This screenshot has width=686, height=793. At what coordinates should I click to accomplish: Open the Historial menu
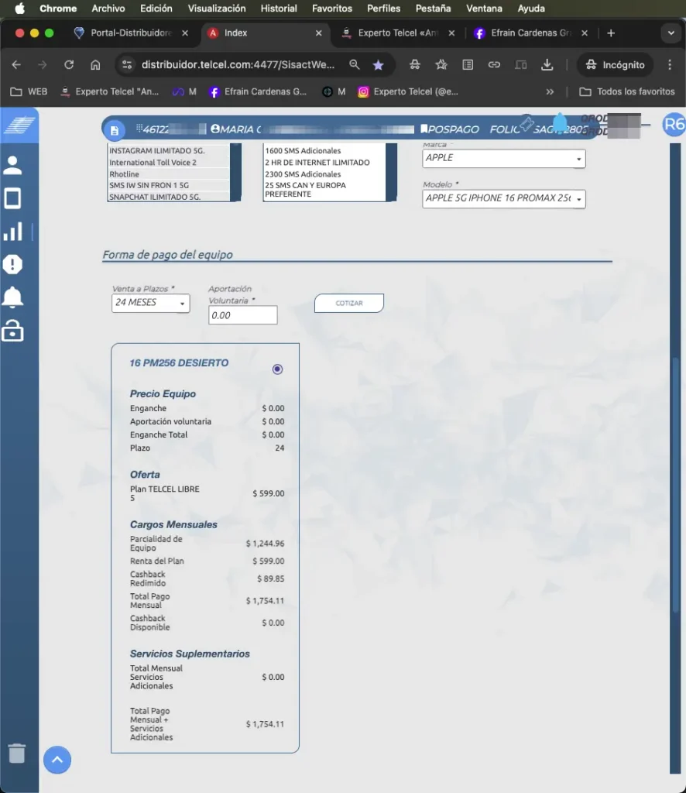[x=279, y=8]
